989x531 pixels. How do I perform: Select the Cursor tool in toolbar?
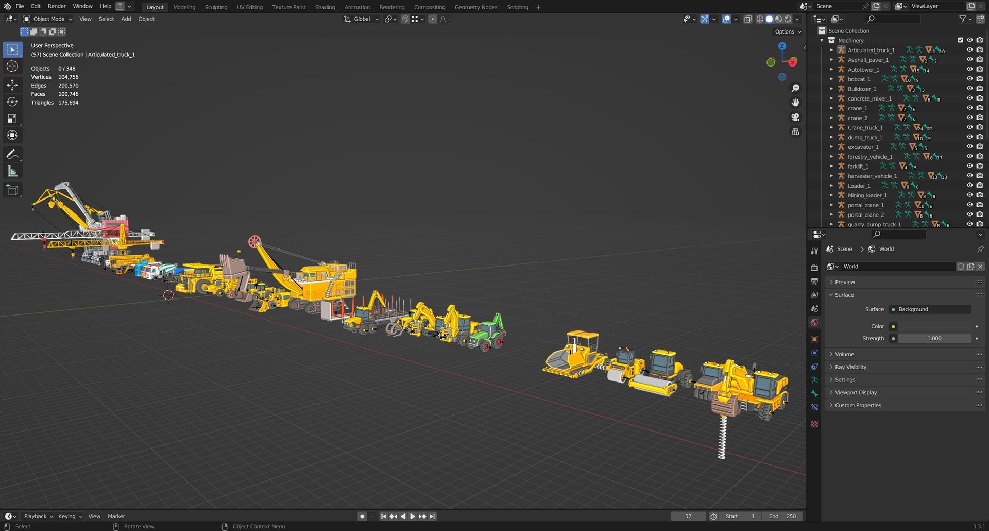point(12,67)
